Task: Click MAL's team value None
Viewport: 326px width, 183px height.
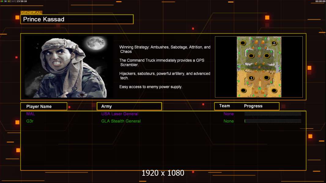Action: coord(229,114)
